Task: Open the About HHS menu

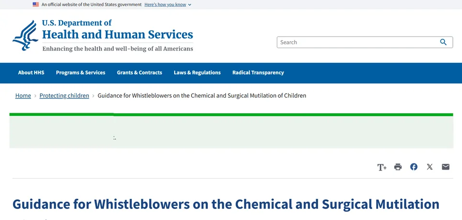Action: tap(31, 73)
